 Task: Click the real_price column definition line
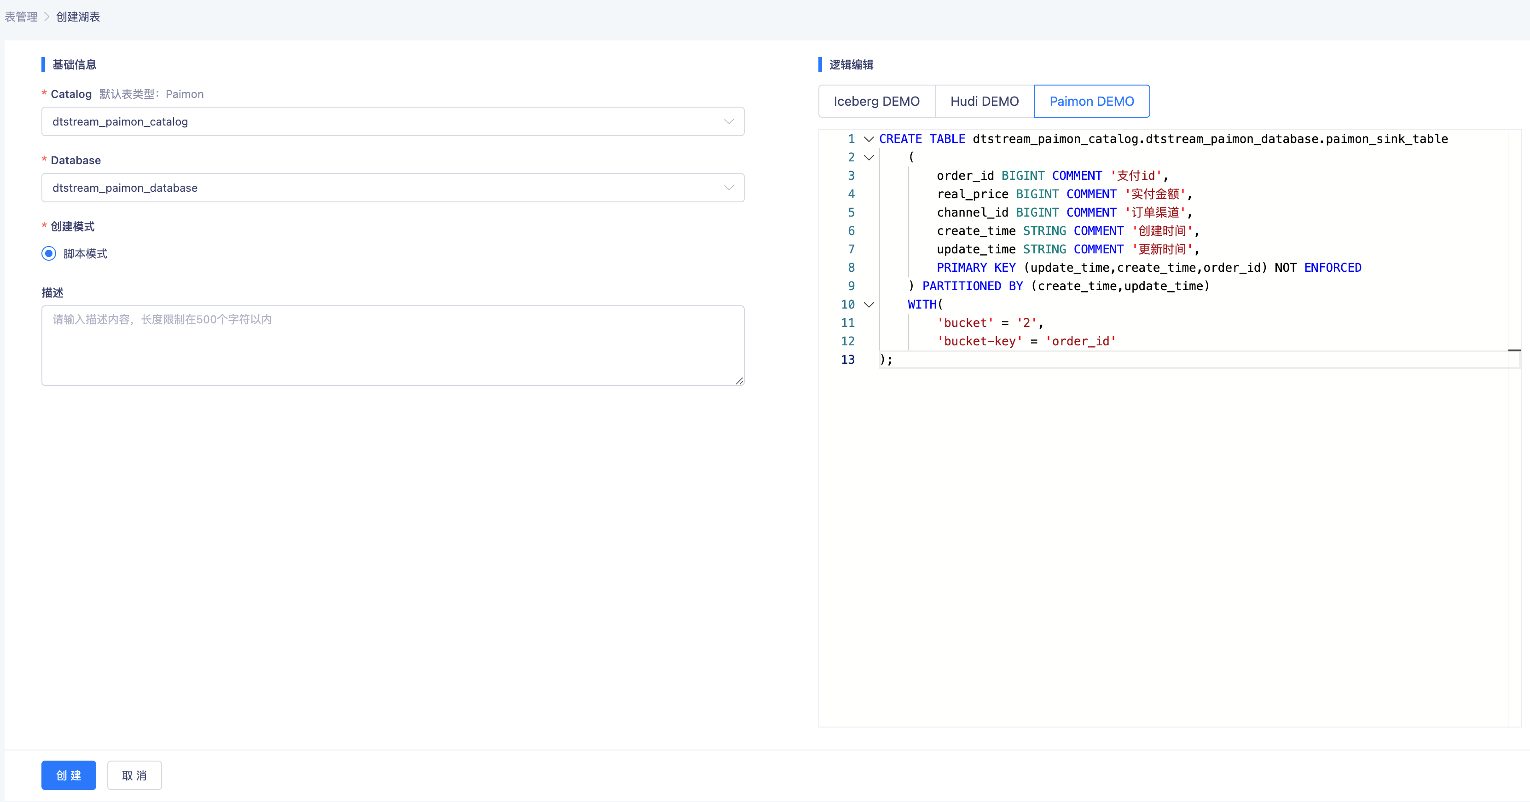[1064, 194]
